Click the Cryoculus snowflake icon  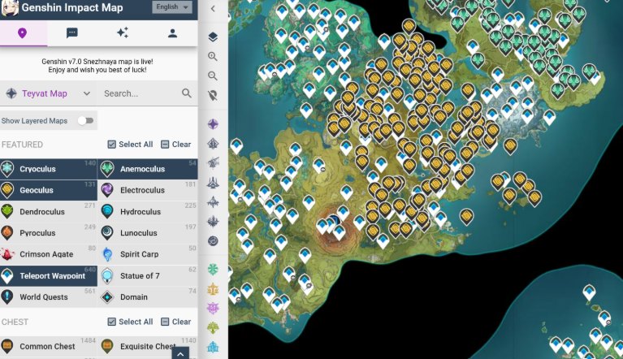tap(7, 169)
